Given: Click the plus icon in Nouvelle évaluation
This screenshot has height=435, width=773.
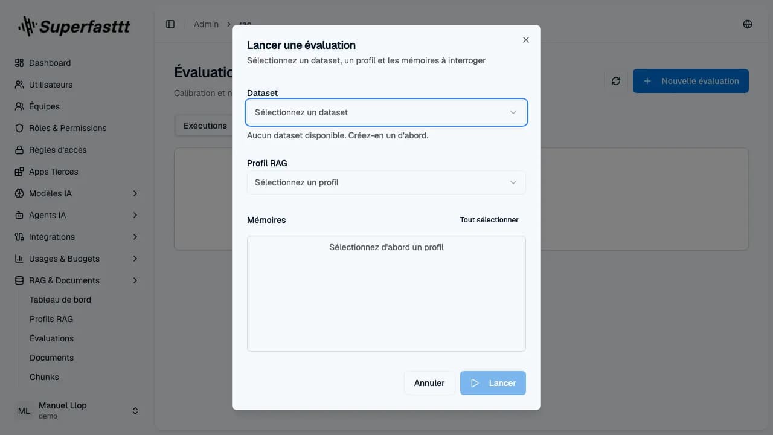Looking at the screenshot, I should 647,81.
